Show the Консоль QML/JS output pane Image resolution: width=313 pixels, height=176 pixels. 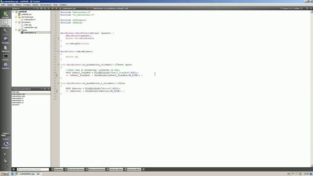click(x=133, y=170)
